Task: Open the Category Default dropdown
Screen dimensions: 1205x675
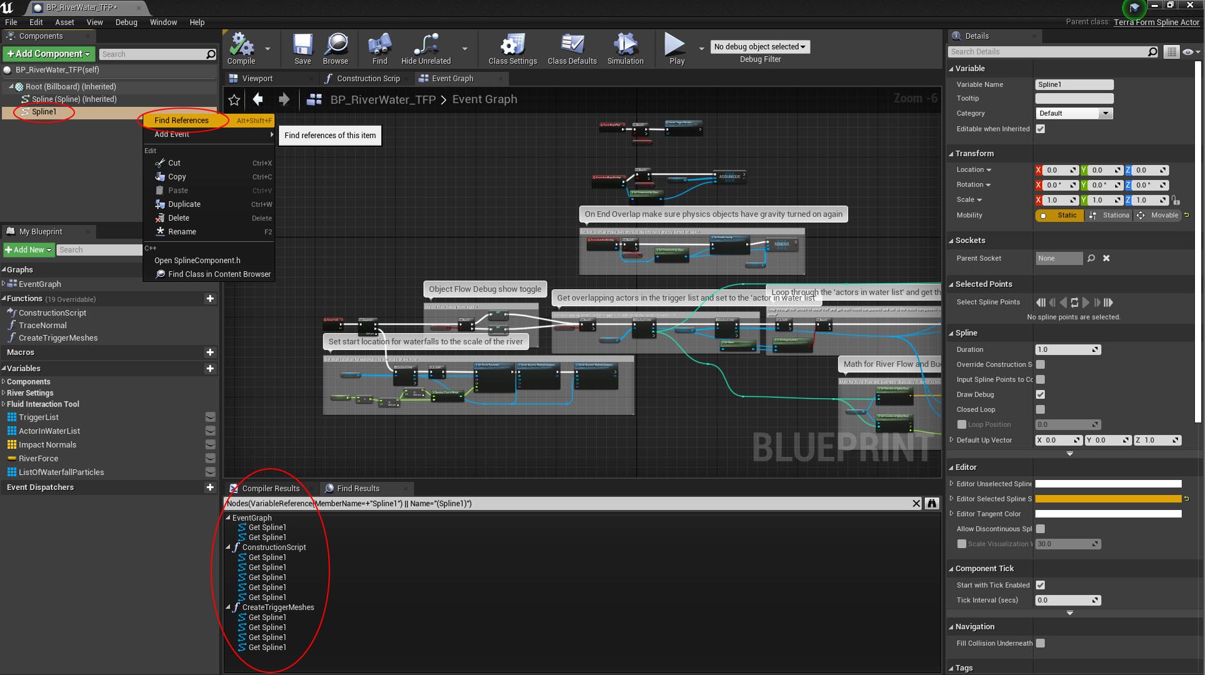Action: (1074, 114)
